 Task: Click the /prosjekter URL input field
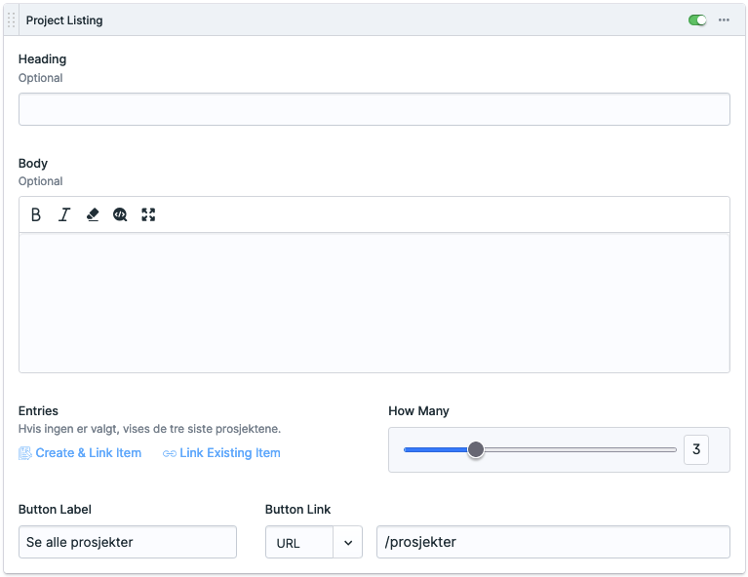[553, 542]
